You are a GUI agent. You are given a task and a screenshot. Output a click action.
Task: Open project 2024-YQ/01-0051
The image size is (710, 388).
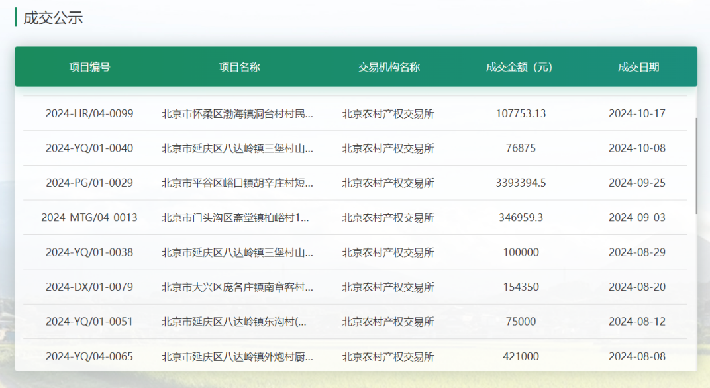tap(88, 322)
